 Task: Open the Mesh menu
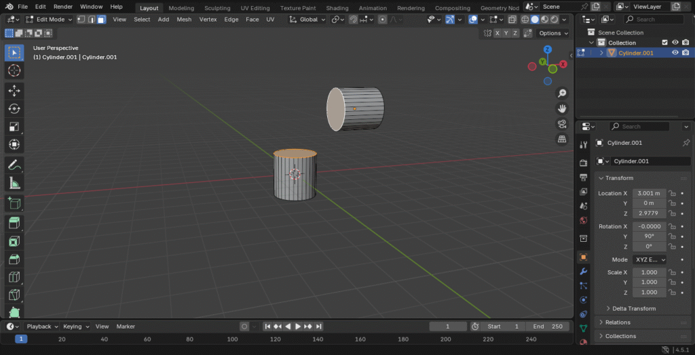click(184, 20)
